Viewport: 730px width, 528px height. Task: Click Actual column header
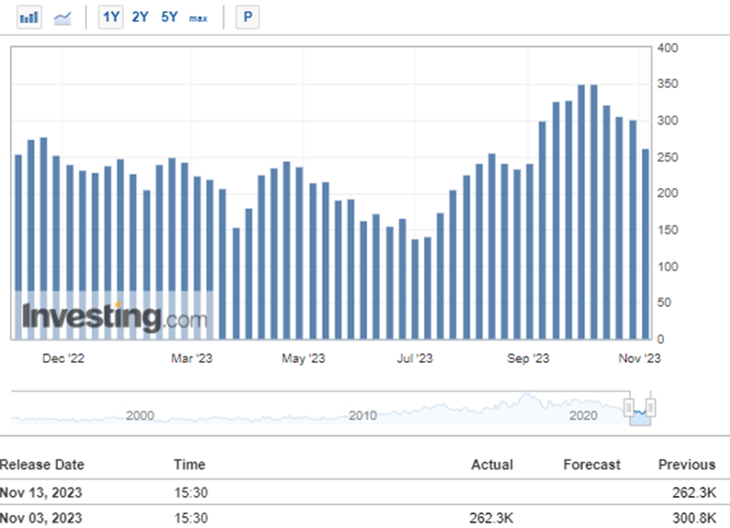tap(492, 464)
